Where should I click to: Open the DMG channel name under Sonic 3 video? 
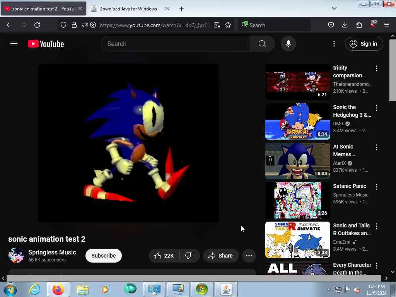pyautogui.click(x=338, y=123)
